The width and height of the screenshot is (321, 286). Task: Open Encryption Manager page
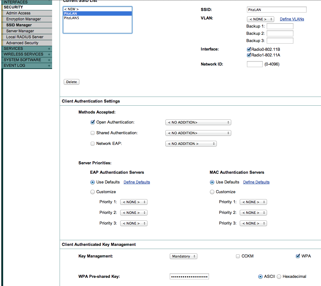27,19
